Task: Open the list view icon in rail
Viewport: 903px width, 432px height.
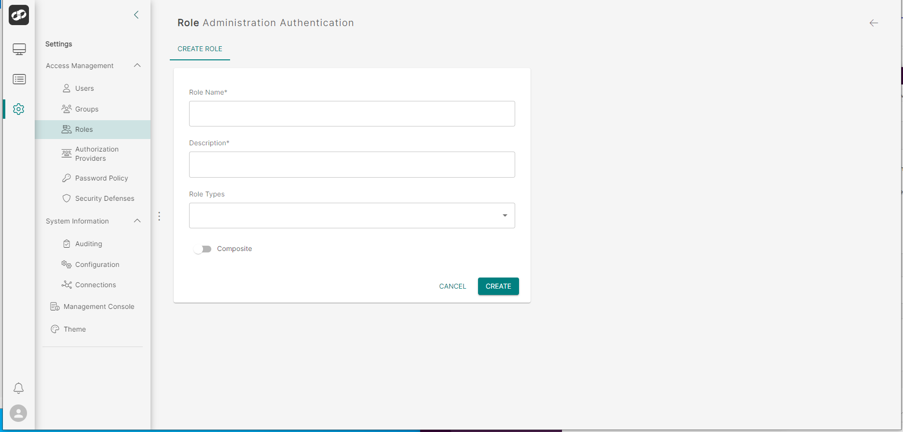Action: [19, 79]
